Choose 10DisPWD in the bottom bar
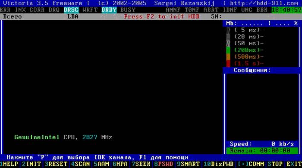 pos(218,164)
